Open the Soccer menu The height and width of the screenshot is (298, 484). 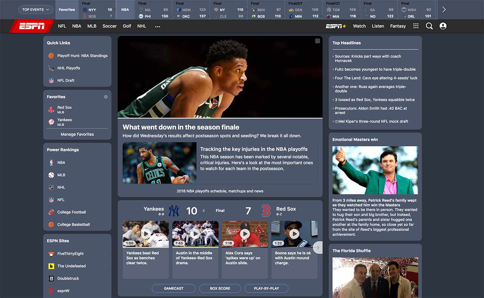[110, 26]
